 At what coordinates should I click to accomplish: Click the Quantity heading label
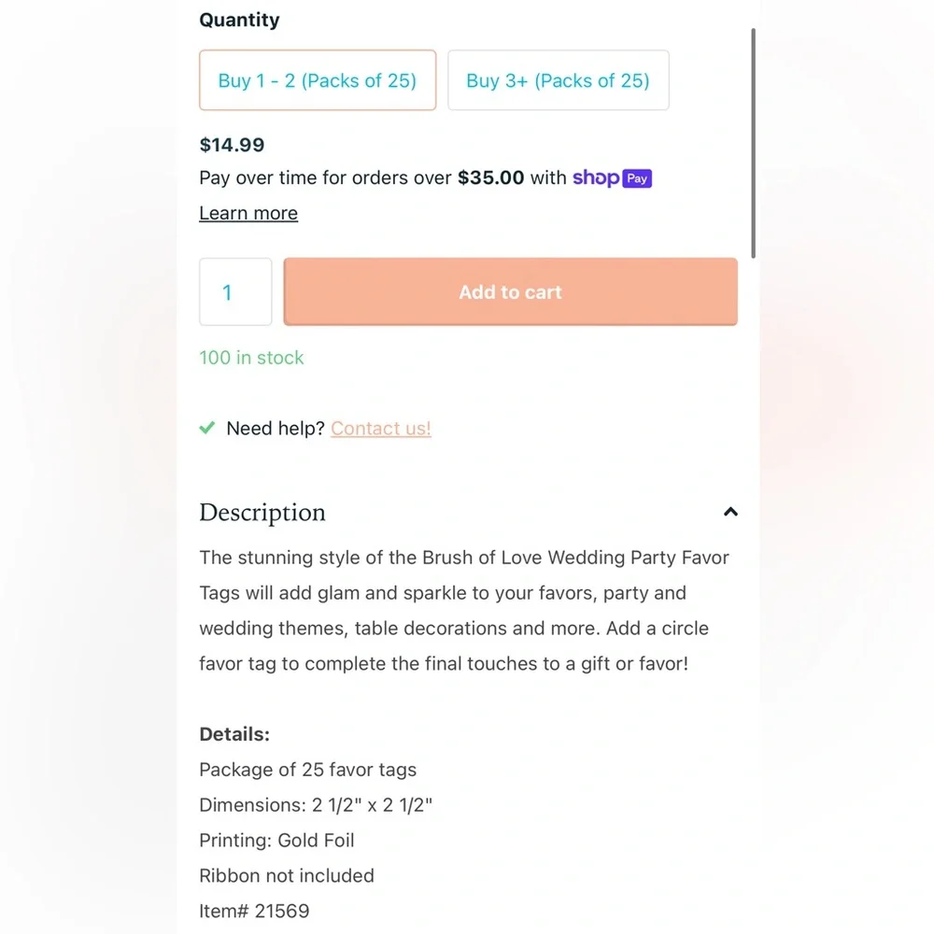click(239, 20)
